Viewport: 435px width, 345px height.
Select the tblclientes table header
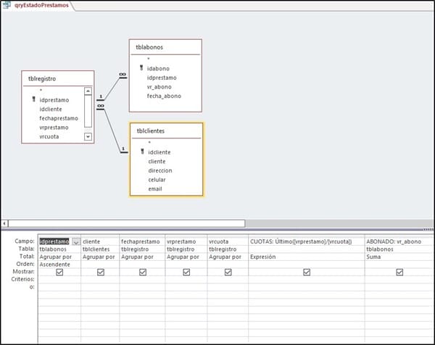click(166, 130)
